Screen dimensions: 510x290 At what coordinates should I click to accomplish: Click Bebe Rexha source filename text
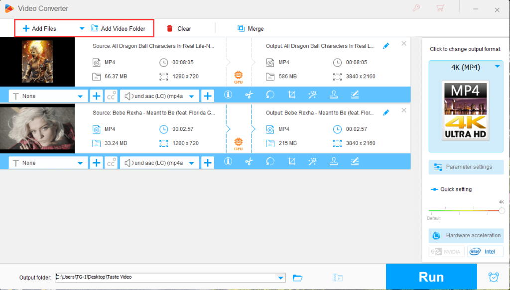point(154,113)
